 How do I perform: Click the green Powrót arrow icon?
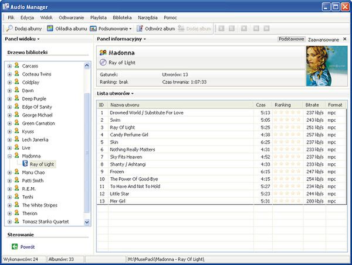(x=15, y=247)
